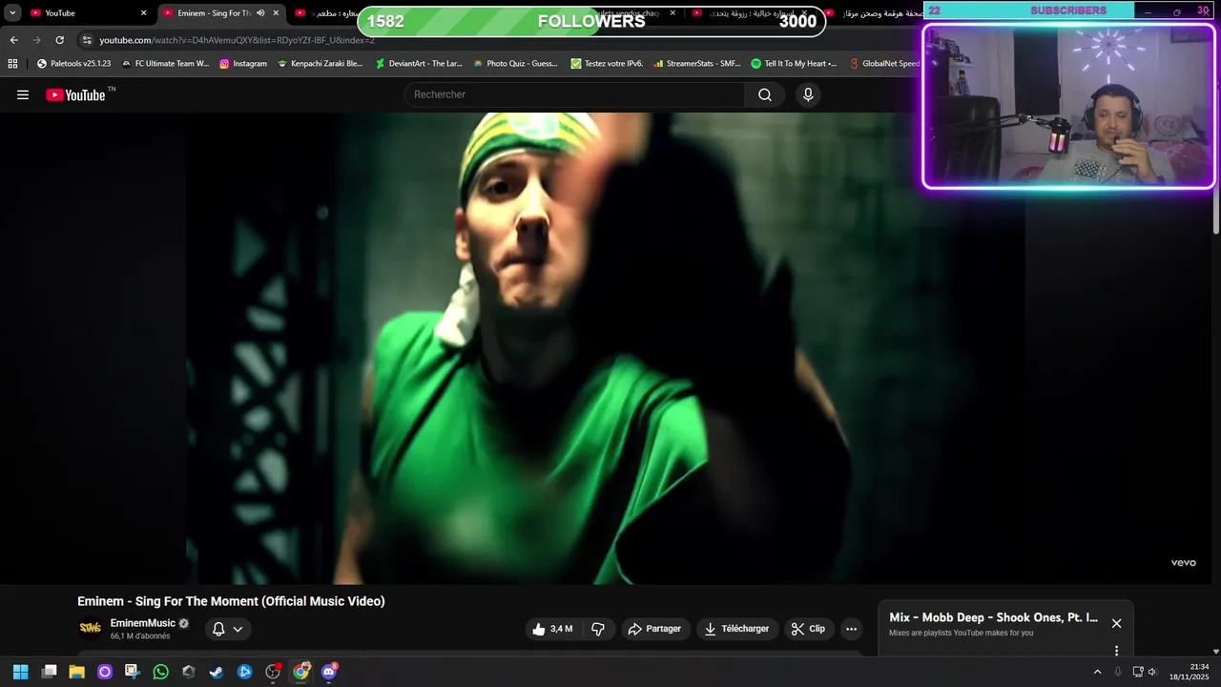Click the Partager share button
The height and width of the screenshot is (687, 1221).
(654, 629)
